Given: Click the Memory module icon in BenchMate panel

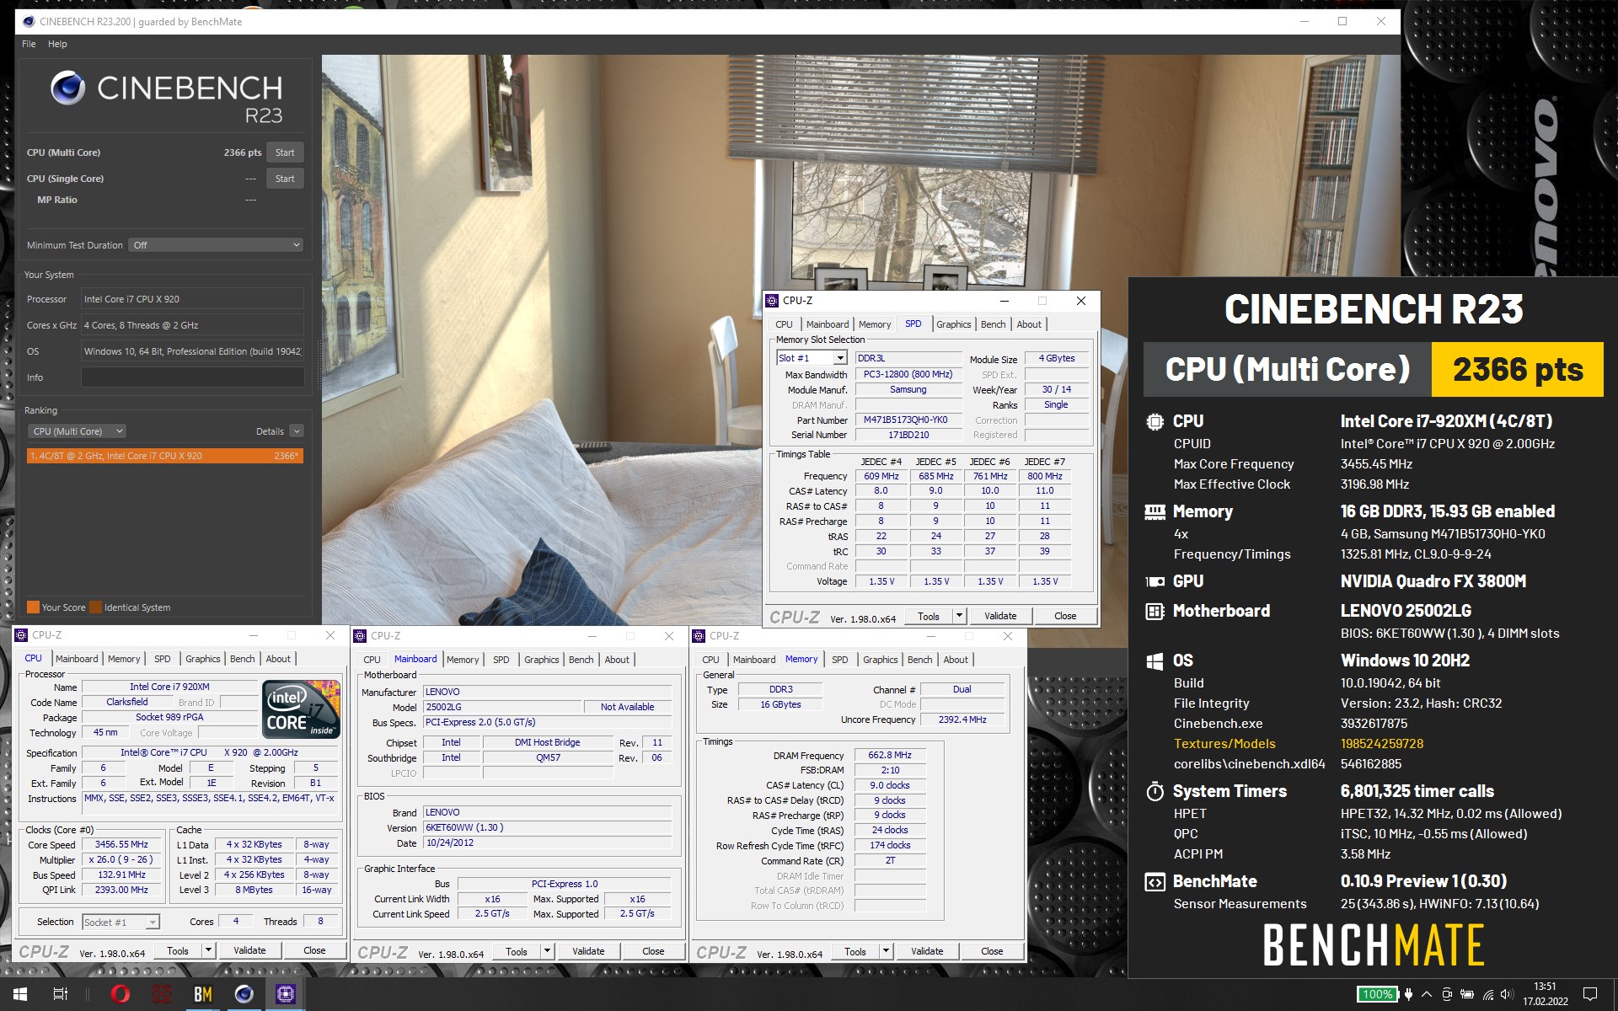Looking at the screenshot, I should [1155, 511].
